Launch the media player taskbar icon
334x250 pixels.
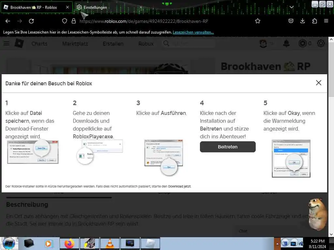tap(49, 243)
